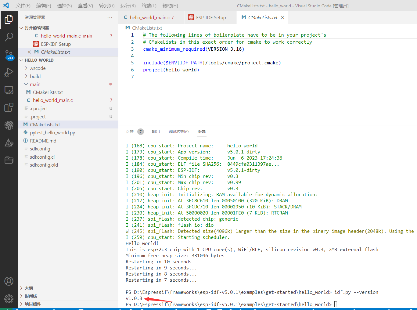
Task: Open README.md file
Action: [x=68, y=141]
